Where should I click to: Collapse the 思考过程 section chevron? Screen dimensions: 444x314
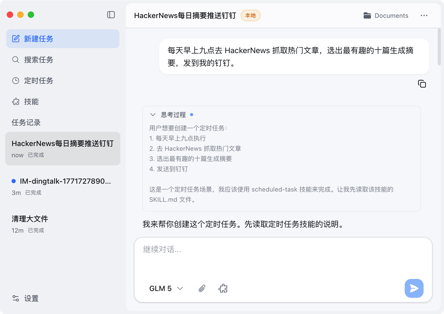point(153,115)
